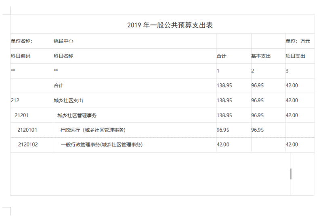Click subject code "21201"
The height and width of the screenshot is (221, 323).
[21, 115]
